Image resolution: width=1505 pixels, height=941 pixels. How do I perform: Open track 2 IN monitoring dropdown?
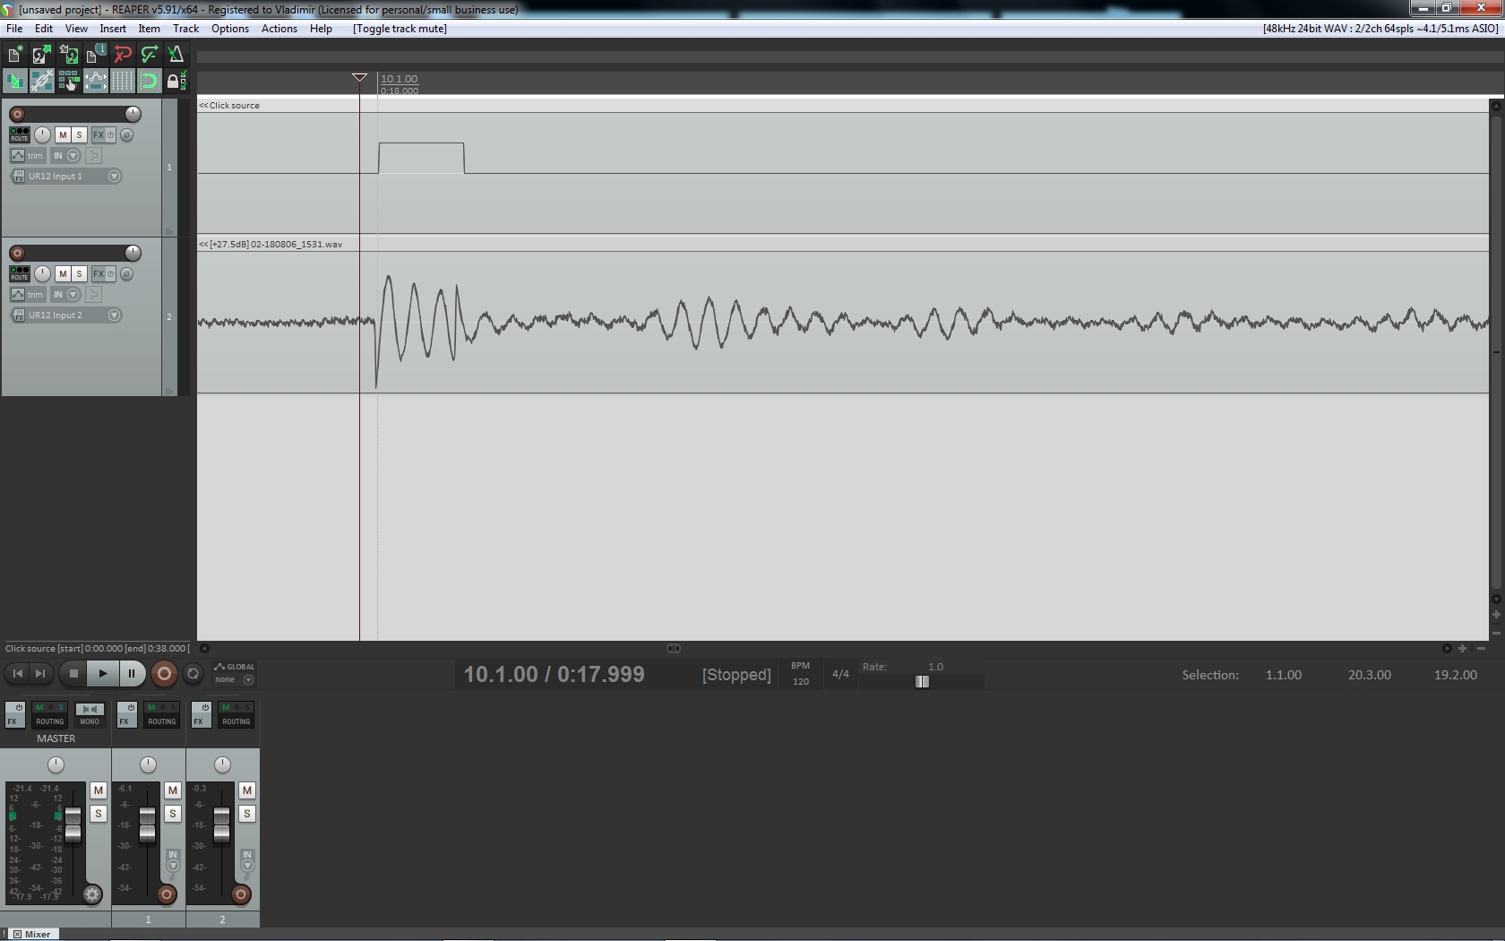tap(65, 295)
